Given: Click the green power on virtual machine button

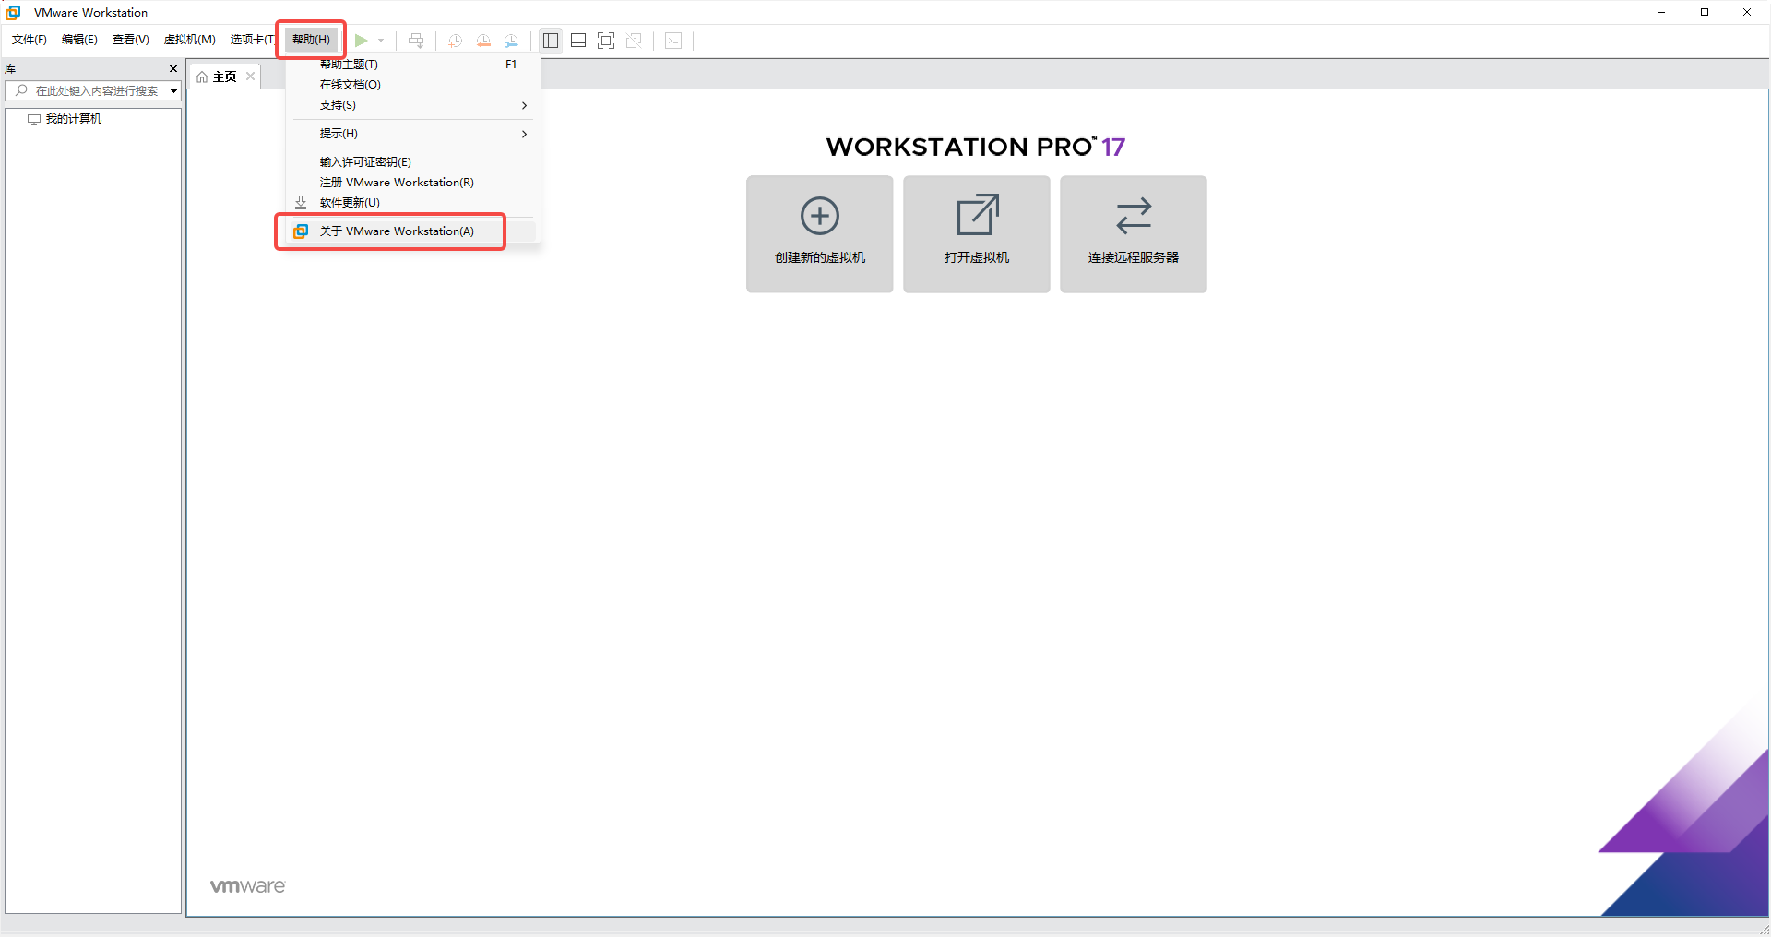Looking at the screenshot, I should tap(362, 41).
